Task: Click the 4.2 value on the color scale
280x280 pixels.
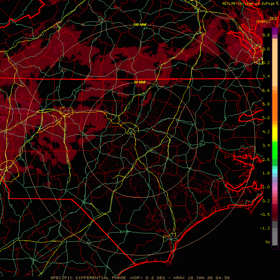Action: pyautogui.click(x=266, y=132)
